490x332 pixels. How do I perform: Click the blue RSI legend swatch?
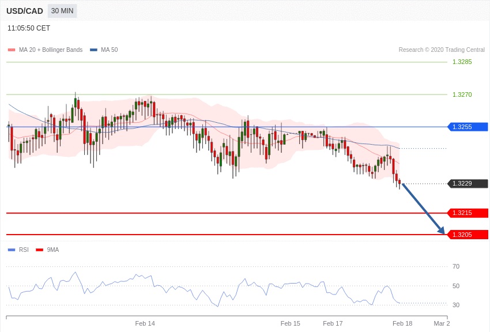(11, 250)
